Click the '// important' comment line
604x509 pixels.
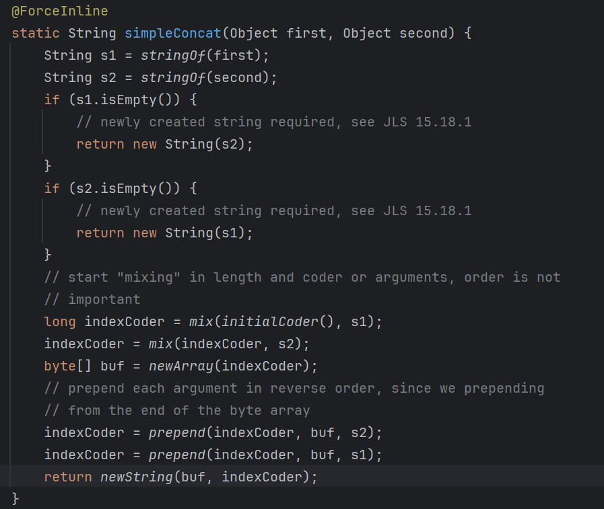click(92, 300)
